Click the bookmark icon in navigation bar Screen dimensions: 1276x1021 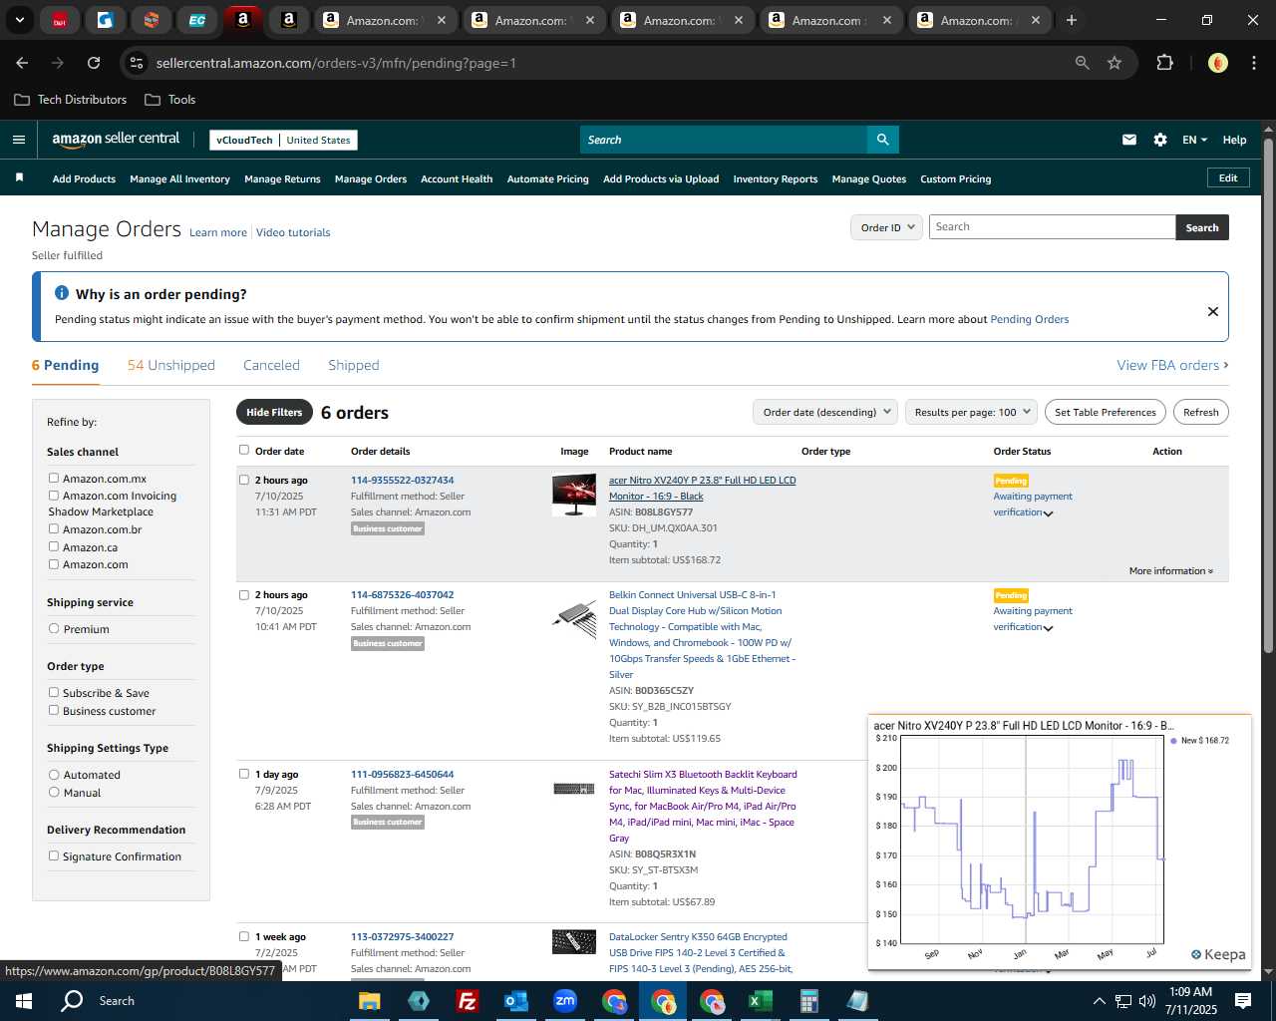click(x=19, y=177)
